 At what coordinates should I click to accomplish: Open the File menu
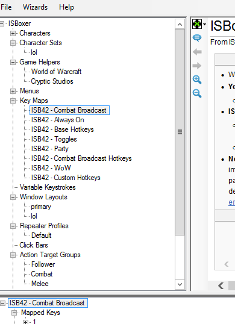[x=6, y=7]
